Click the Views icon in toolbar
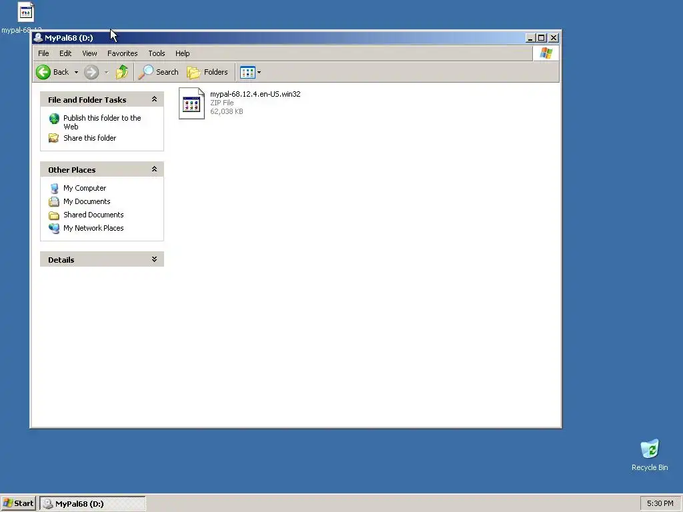 tap(247, 72)
